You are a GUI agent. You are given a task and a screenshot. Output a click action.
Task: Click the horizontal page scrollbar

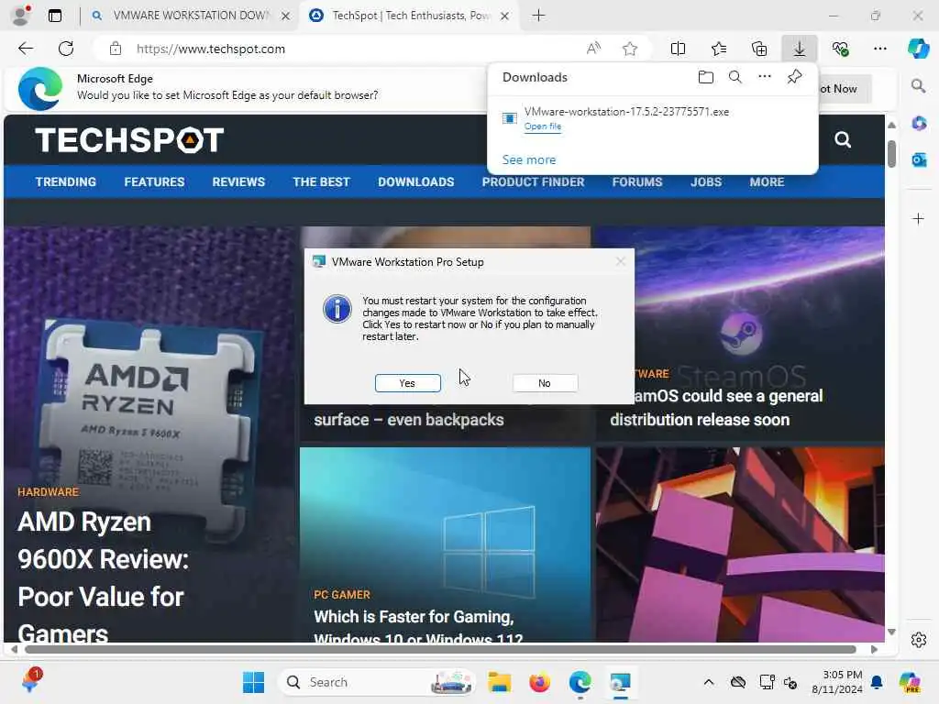pyautogui.click(x=441, y=650)
